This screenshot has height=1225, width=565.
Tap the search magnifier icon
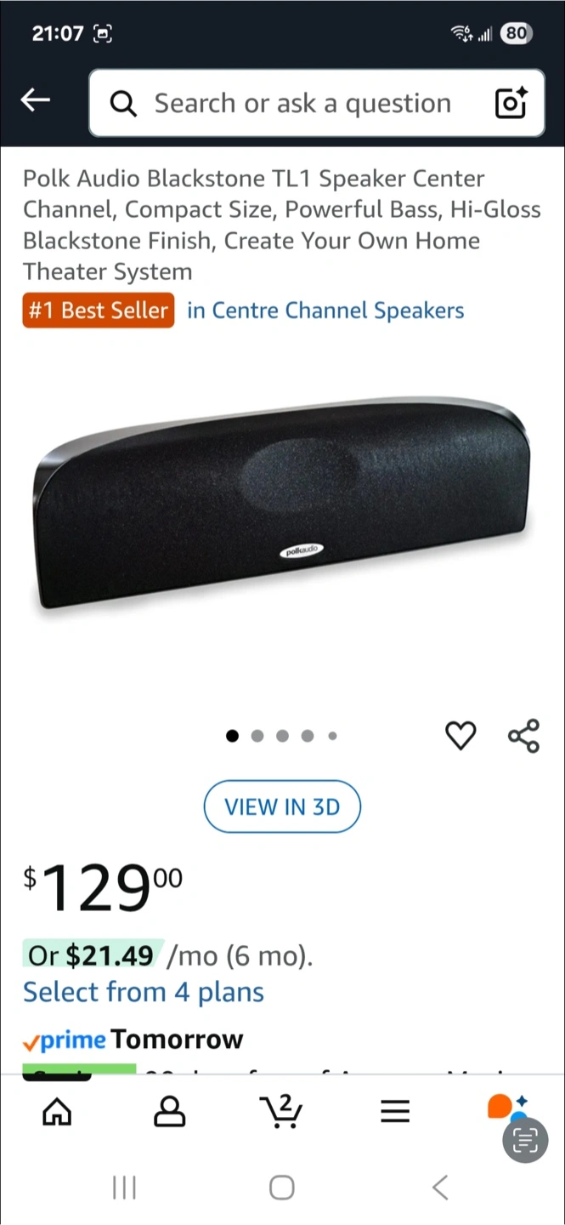pyautogui.click(x=123, y=104)
